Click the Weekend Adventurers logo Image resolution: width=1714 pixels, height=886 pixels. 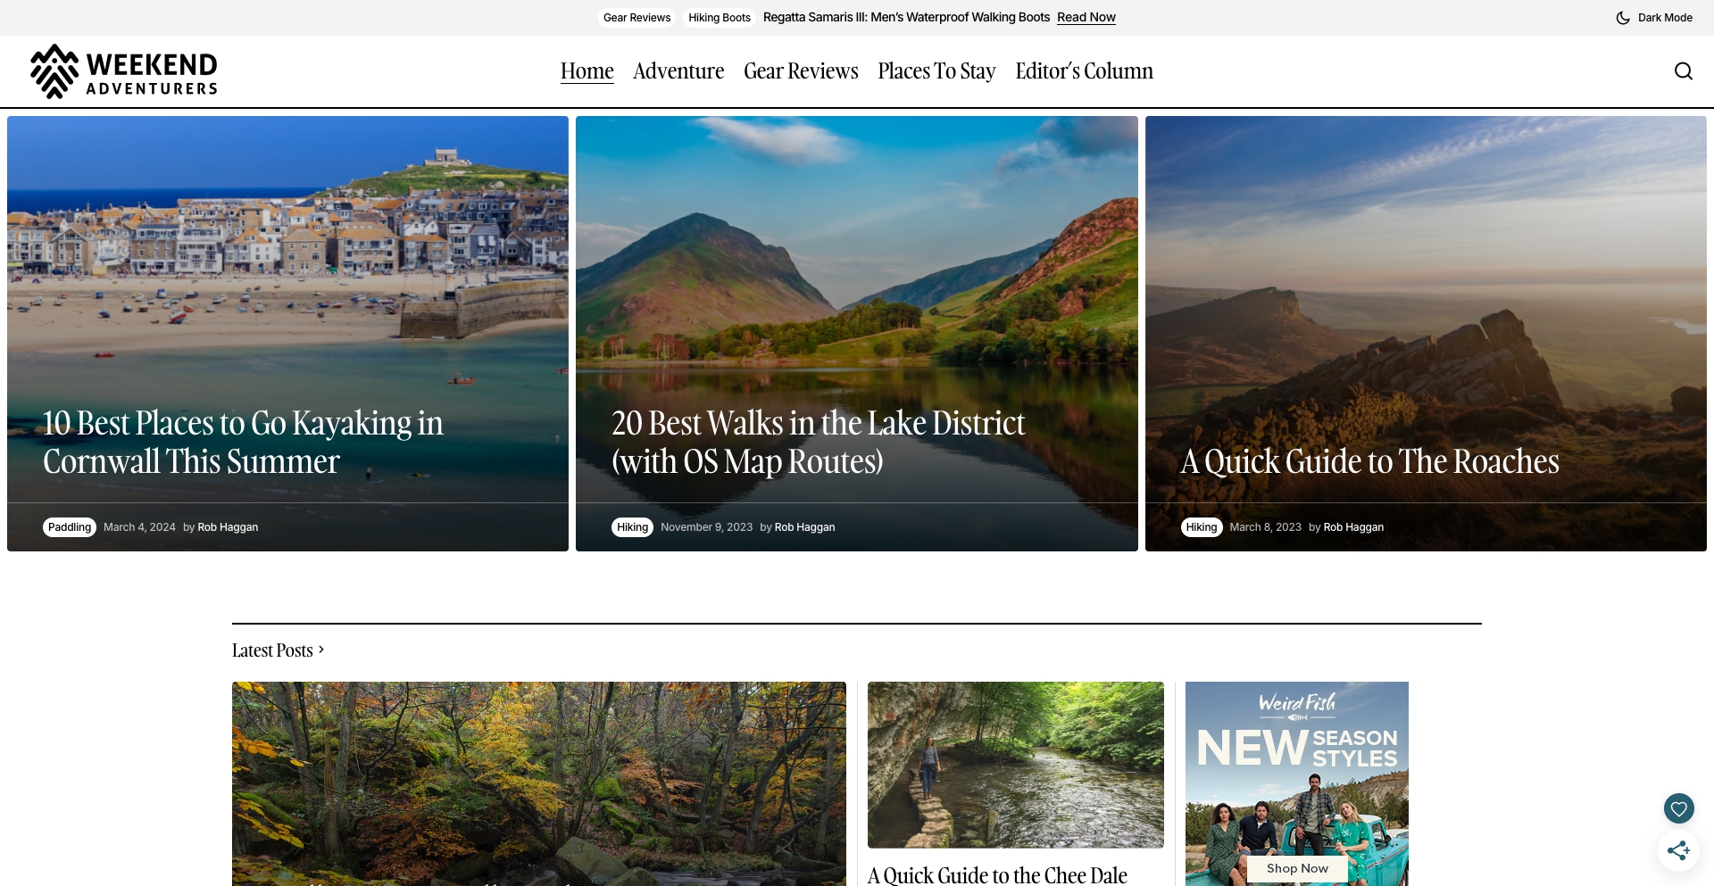tap(123, 71)
